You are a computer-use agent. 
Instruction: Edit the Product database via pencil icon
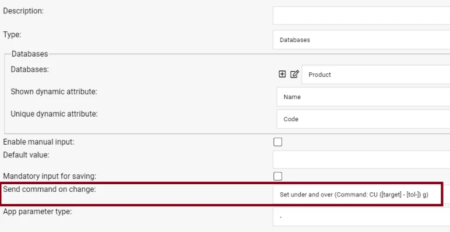(294, 74)
